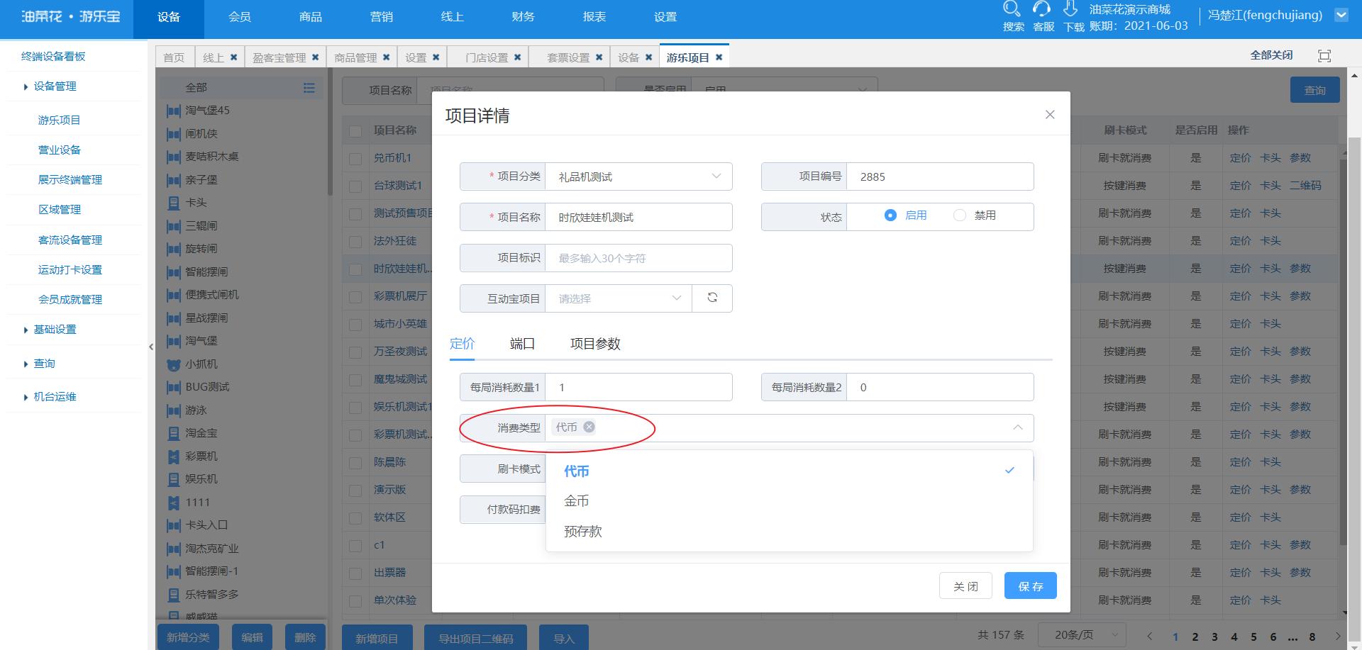Screen dimensions: 1362x650
Task: Select the 小抓机 category
Action: [201, 364]
